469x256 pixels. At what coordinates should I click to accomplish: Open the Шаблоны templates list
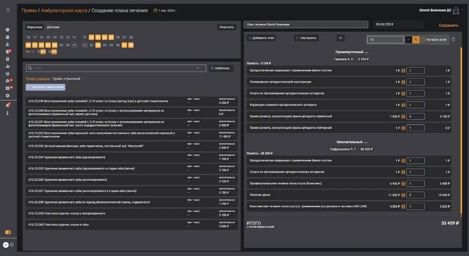[x=221, y=68]
